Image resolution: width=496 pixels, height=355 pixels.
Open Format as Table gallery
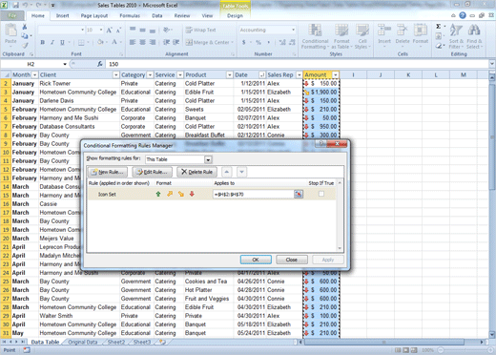coord(341,36)
